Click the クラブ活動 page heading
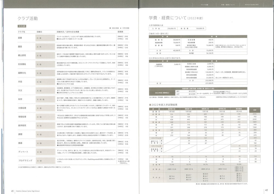This screenshot has width=274, height=194. coord(28,18)
